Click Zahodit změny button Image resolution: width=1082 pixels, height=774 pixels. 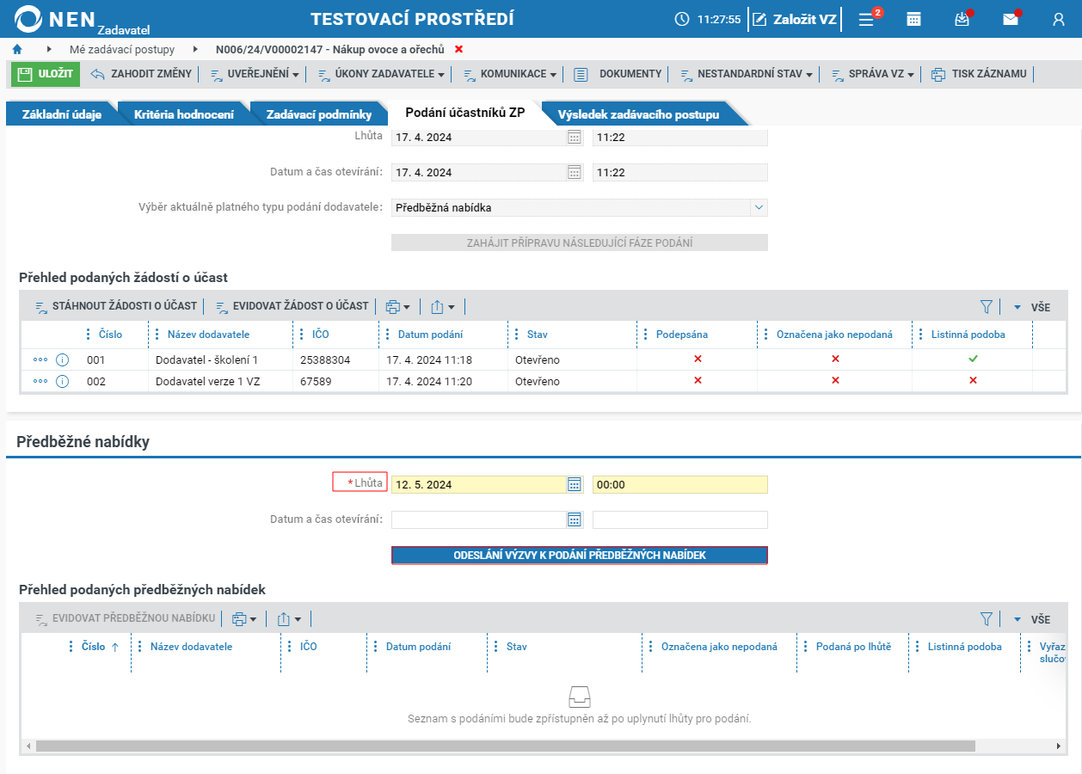pos(142,74)
